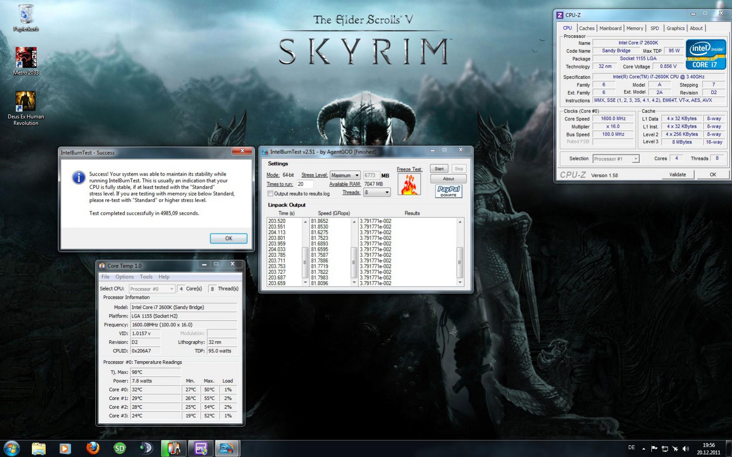Click the Core Temp title bar icon
Screen dimensions: 732x457
102,266
